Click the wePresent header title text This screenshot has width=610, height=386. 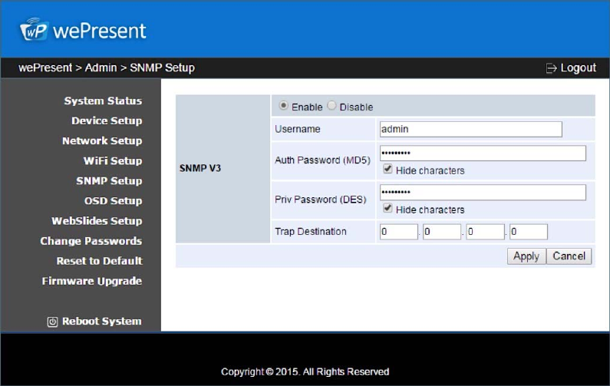point(100,31)
